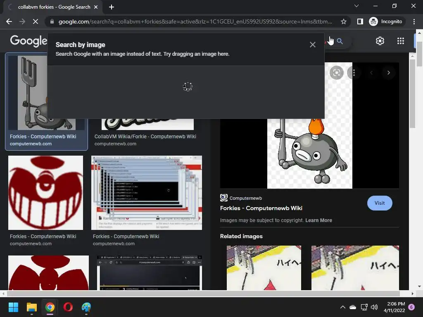Image resolution: width=423 pixels, height=317 pixels.
Task: Click the magnifier search icon
Action: [340, 41]
